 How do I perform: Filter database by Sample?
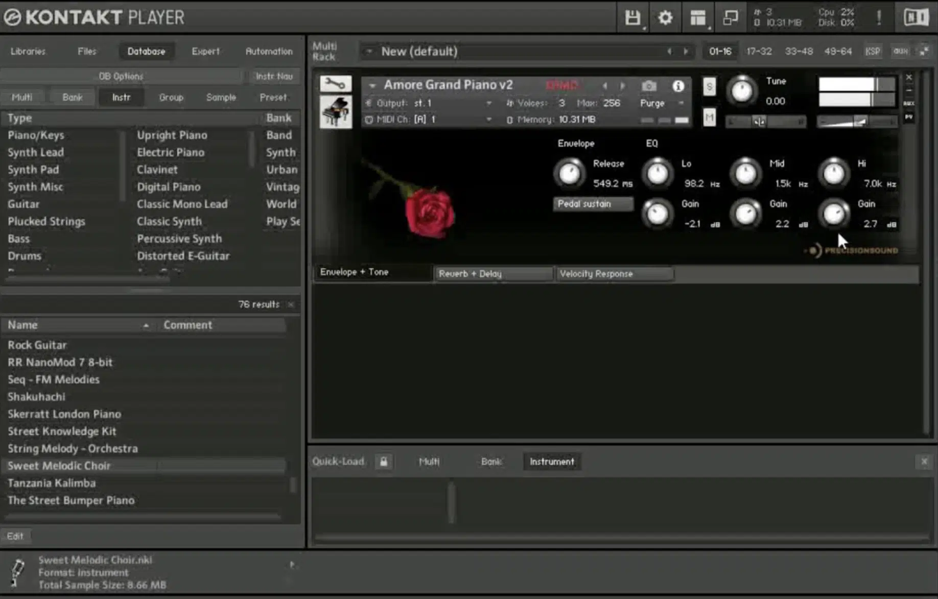[x=221, y=97]
